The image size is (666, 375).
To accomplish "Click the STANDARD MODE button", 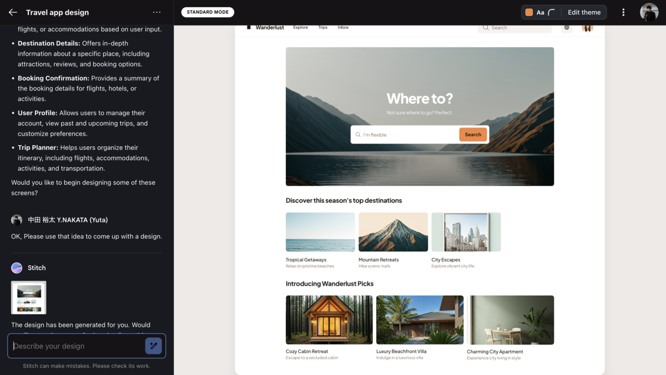I will coord(208,12).
